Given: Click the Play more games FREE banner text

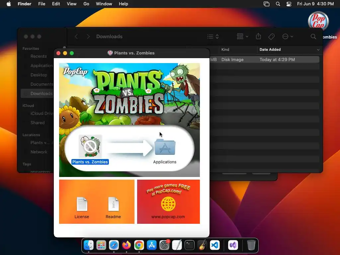Looking at the screenshot, I should click(168, 190).
